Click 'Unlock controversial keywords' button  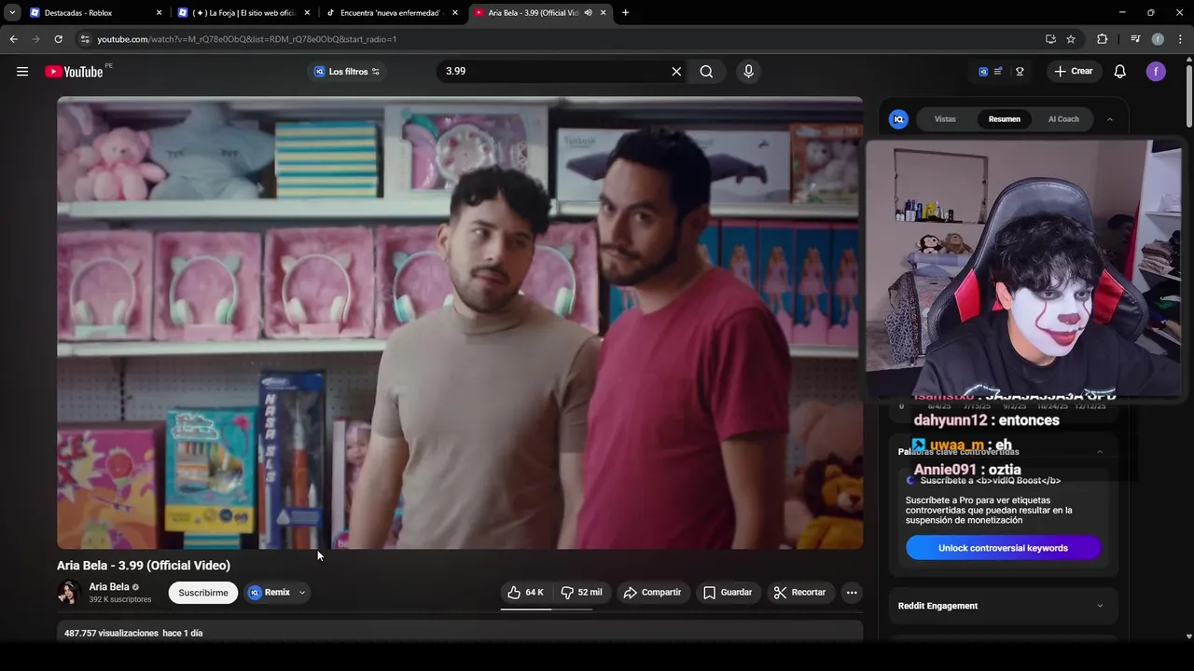[1003, 548]
